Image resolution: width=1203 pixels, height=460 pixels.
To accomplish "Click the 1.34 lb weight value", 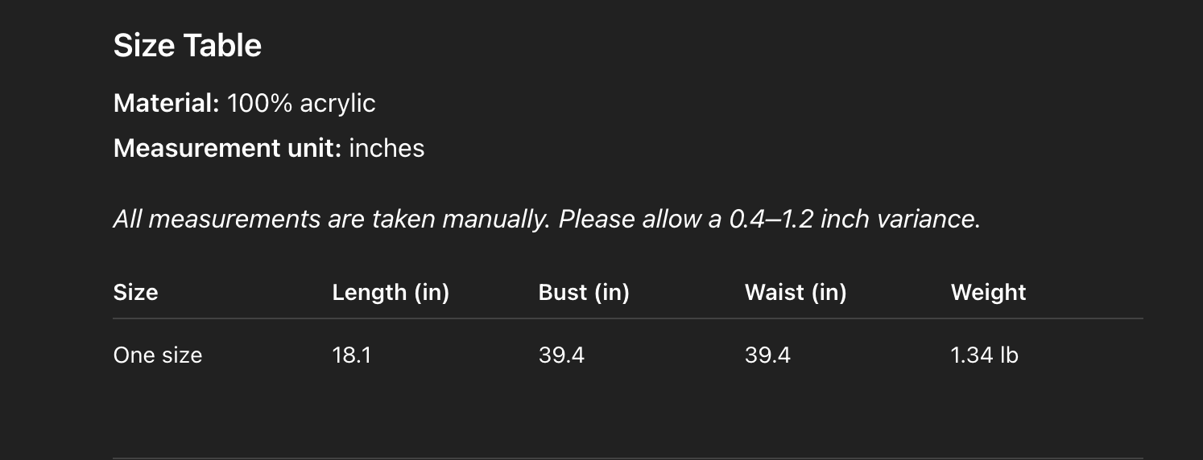I will pyautogui.click(x=984, y=355).
